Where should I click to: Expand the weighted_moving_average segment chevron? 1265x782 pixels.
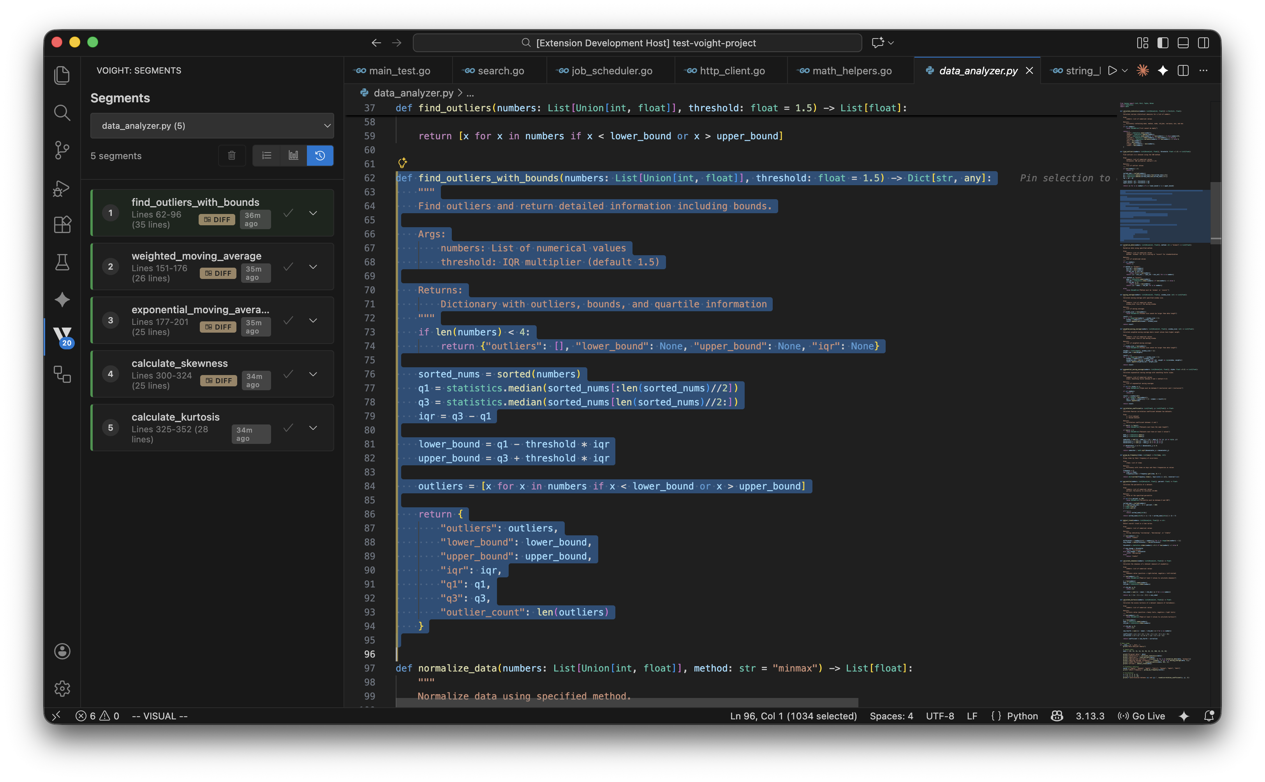(x=314, y=267)
